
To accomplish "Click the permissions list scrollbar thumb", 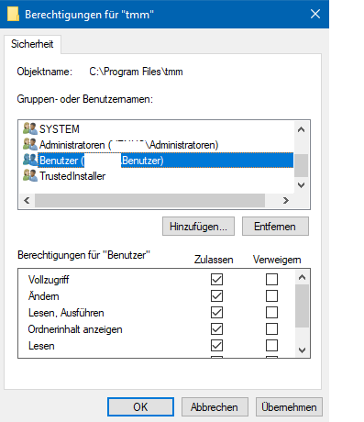I will pyautogui.click(x=302, y=306).
